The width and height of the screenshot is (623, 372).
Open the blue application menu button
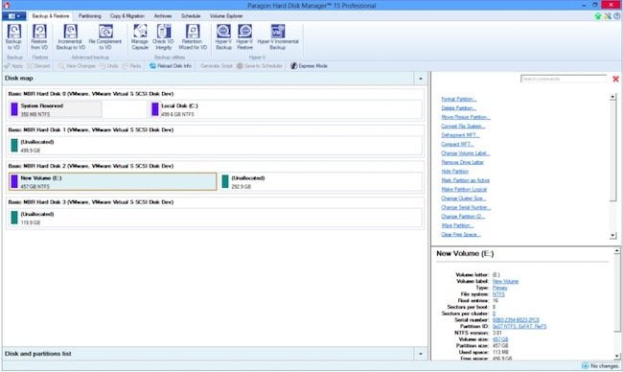pos(14,16)
